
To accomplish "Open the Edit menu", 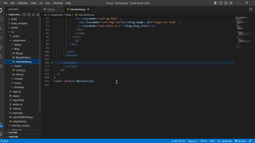I will tap(12, 3).
